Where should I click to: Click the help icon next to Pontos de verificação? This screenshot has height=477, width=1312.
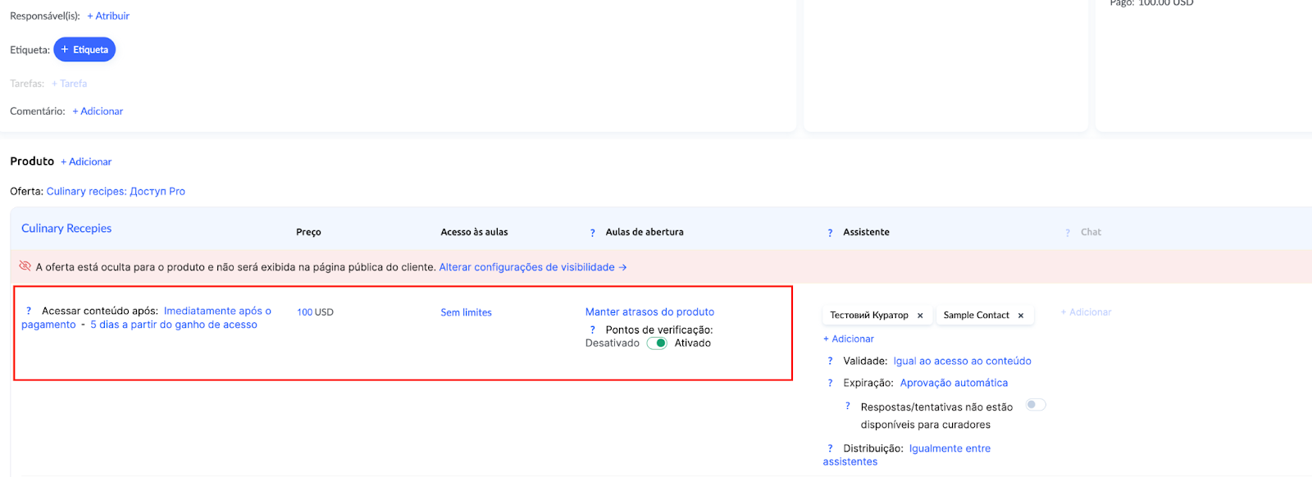[x=593, y=330]
